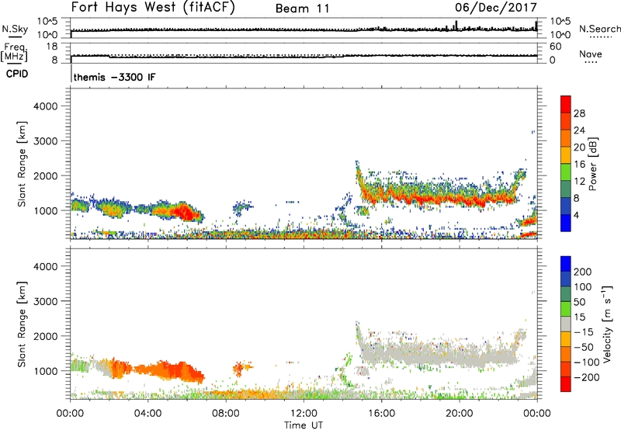Click the '18' frequency tick label
Screen dimensions: 621x430
coord(52,47)
